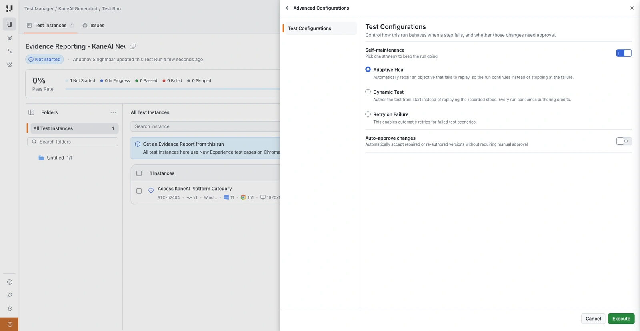Open the Untitled folder

[56, 158]
